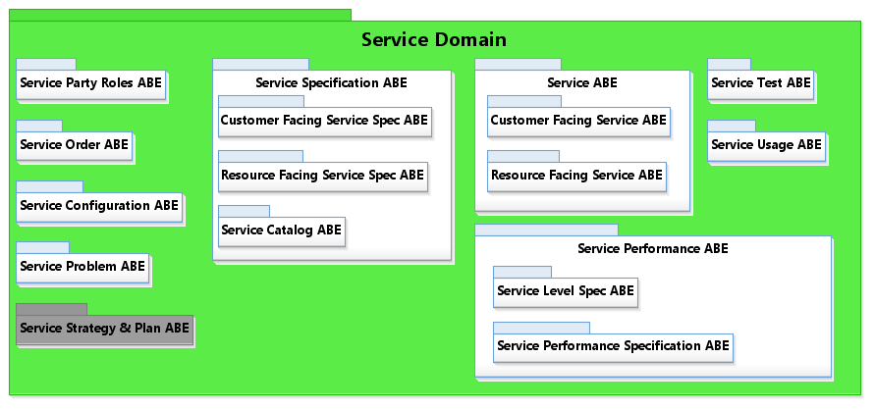Click the Service Specification ABE heading
Screen dimensions: 874x410
[x=331, y=83]
